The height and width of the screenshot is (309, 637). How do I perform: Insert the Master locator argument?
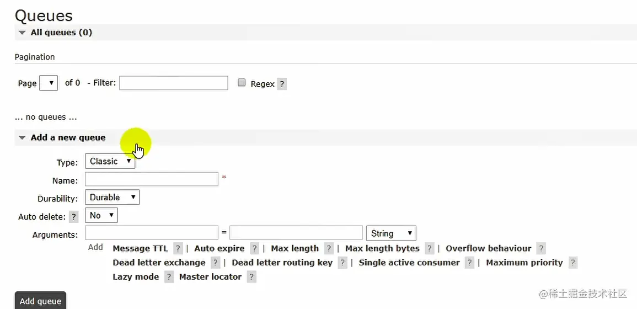[211, 277]
